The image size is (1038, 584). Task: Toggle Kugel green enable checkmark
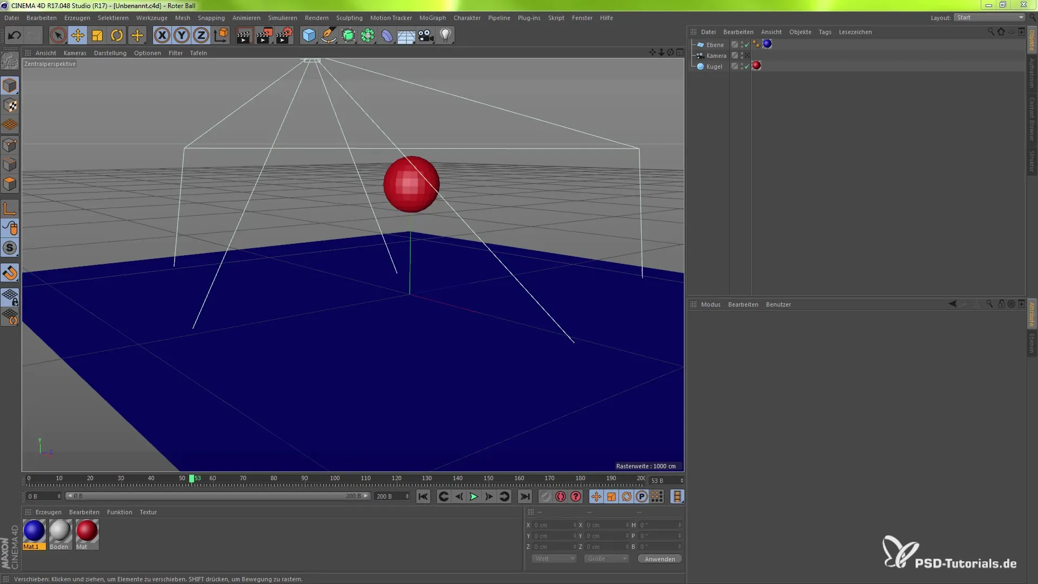tap(747, 67)
